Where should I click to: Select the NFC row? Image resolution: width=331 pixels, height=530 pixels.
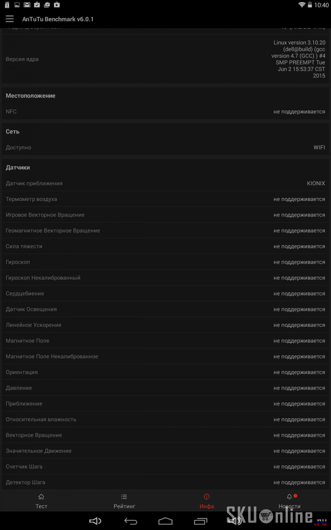pyautogui.click(x=165, y=112)
